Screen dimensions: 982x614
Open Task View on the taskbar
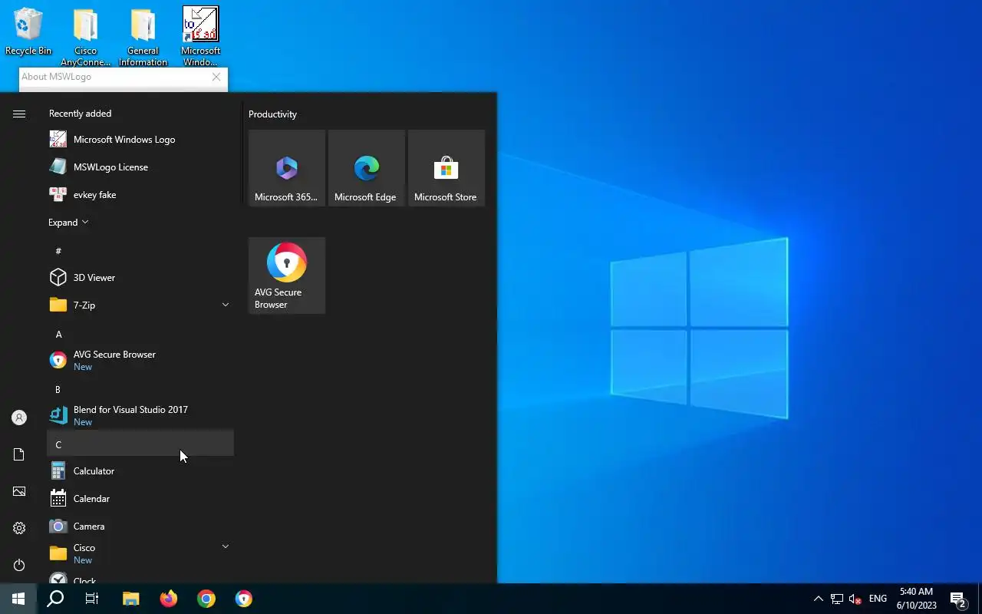92,599
